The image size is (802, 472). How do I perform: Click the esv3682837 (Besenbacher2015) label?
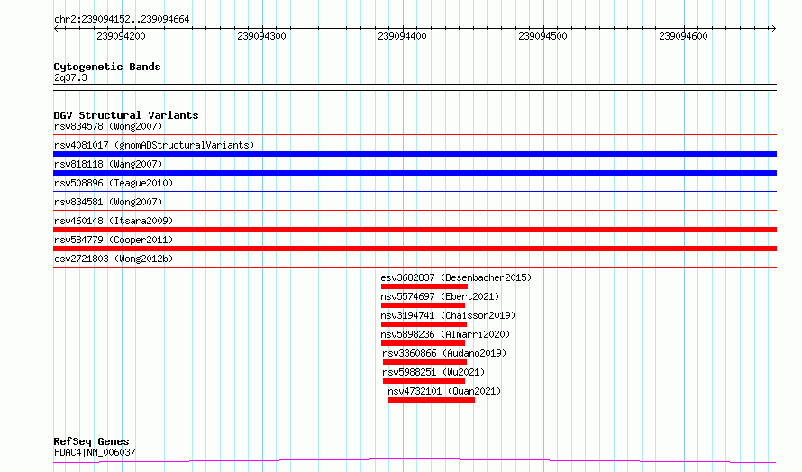(456, 277)
